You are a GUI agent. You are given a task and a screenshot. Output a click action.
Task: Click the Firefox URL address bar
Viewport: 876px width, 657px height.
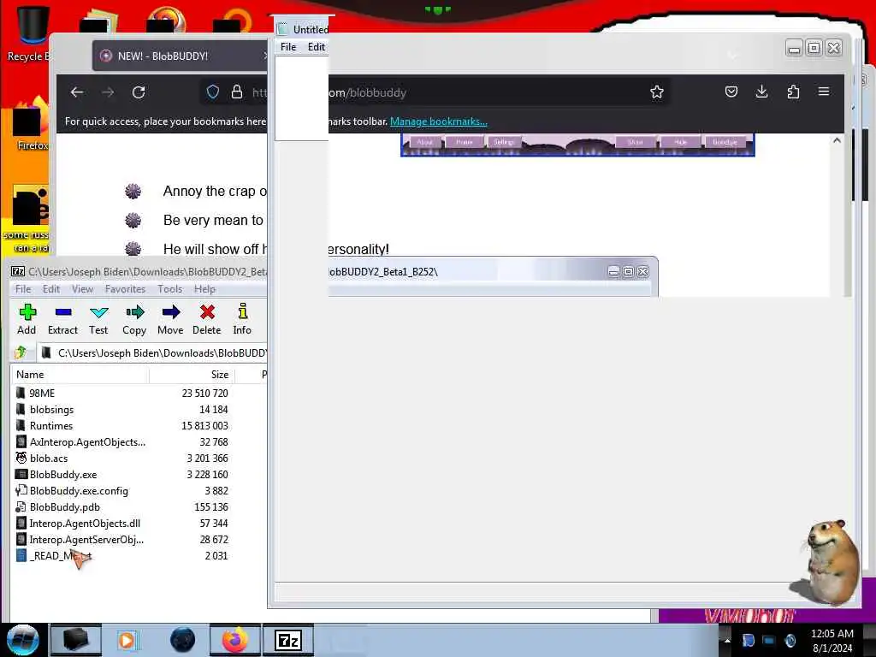[435, 92]
